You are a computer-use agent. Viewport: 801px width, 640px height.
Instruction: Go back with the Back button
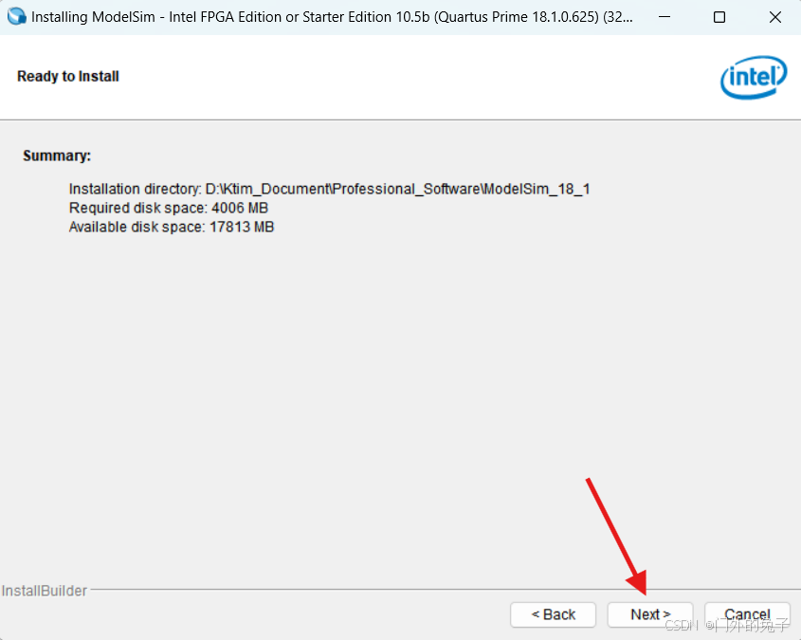pos(553,614)
